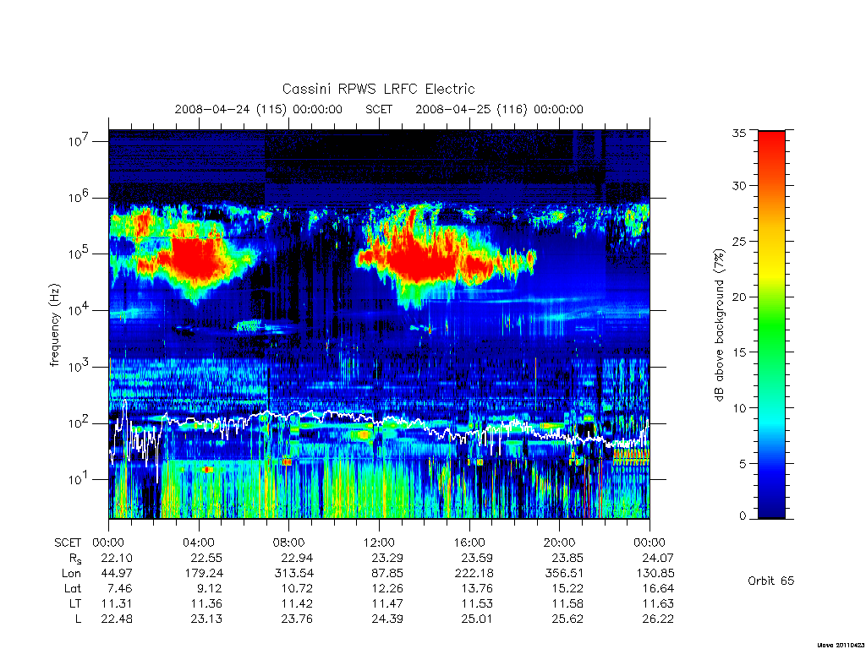Click the 10^3 frequency tick label

(77, 367)
